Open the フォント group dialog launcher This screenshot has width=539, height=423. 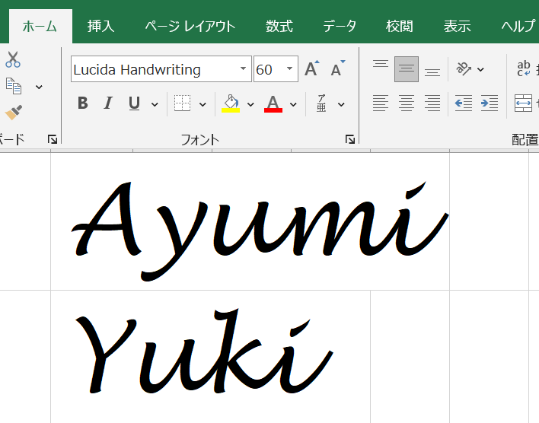(x=349, y=139)
